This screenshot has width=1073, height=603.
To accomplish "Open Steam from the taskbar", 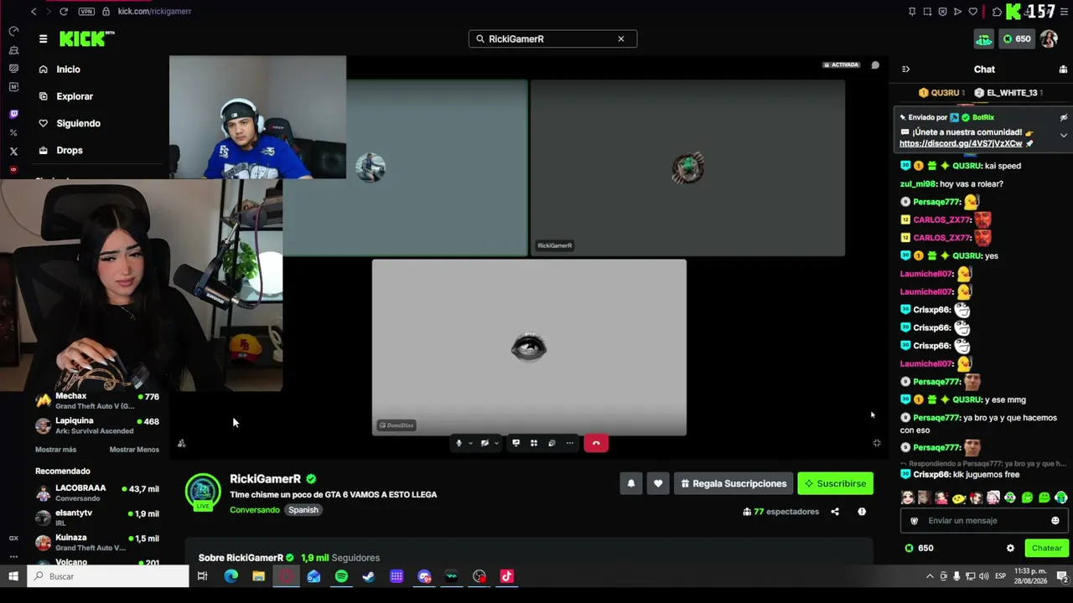I will click(369, 576).
